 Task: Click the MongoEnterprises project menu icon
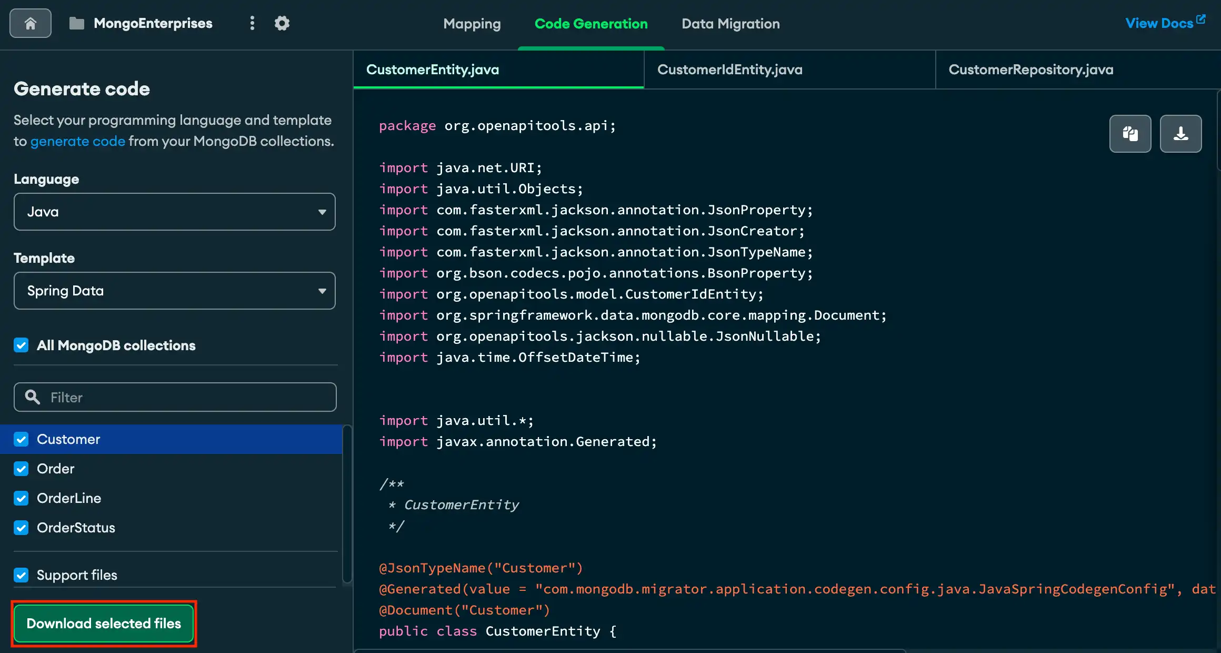[x=252, y=23]
